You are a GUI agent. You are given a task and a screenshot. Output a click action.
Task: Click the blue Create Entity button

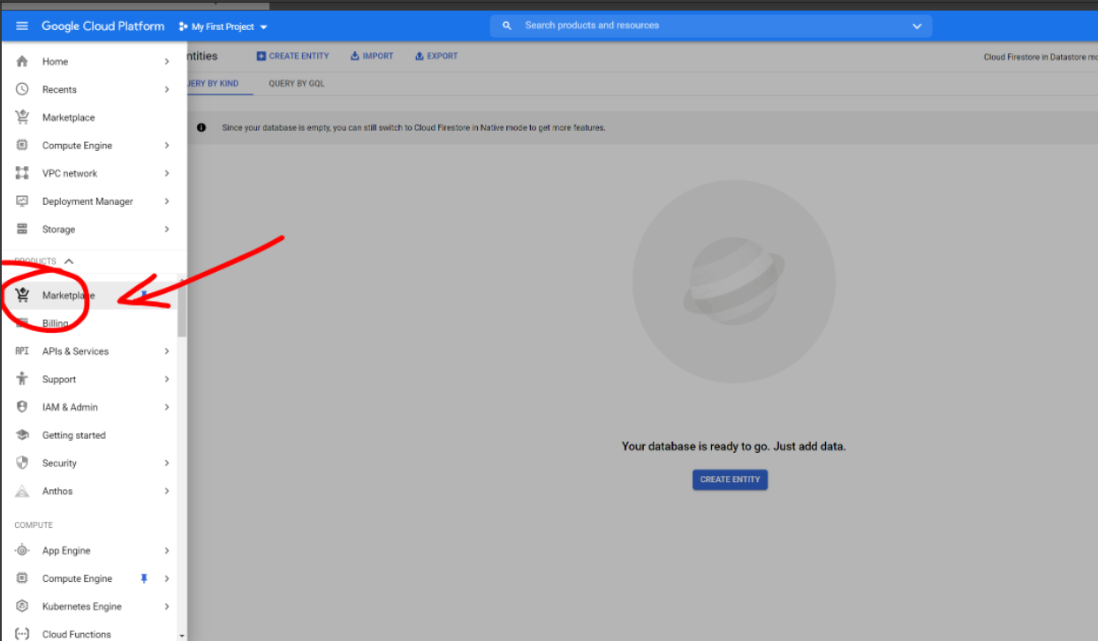730,479
